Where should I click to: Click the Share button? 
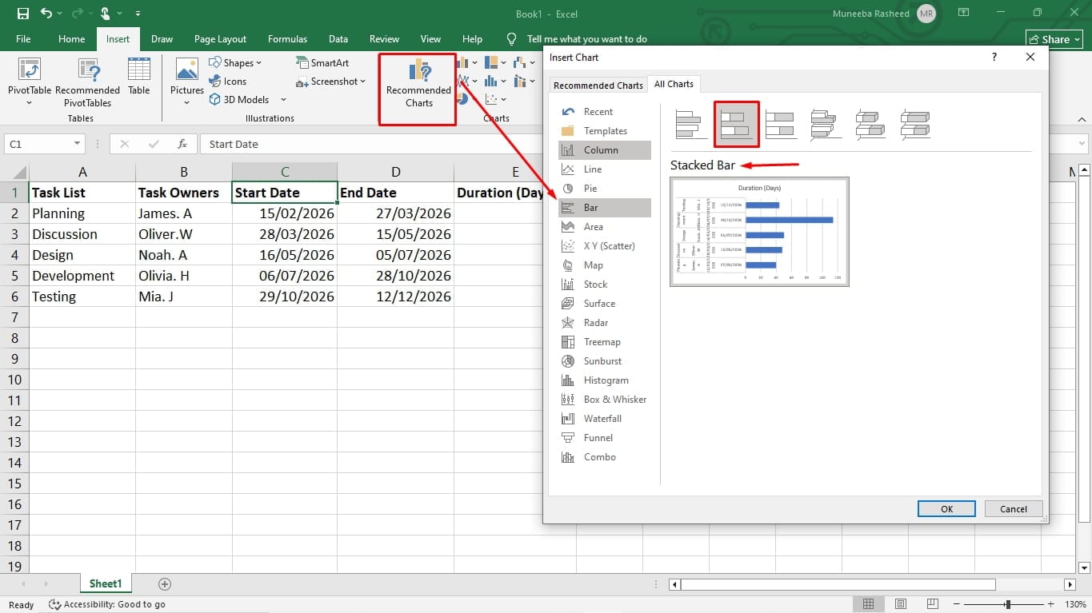(1055, 39)
